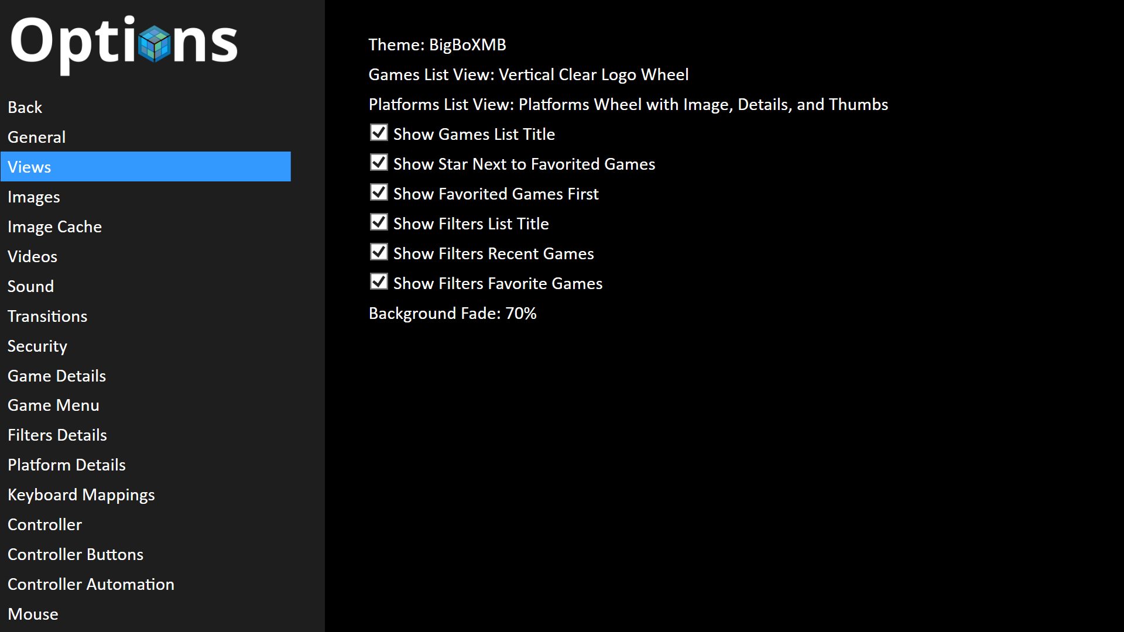Image resolution: width=1124 pixels, height=632 pixels.
Task: Expand Games List View dropdown
Action: (x=528, y=74)
